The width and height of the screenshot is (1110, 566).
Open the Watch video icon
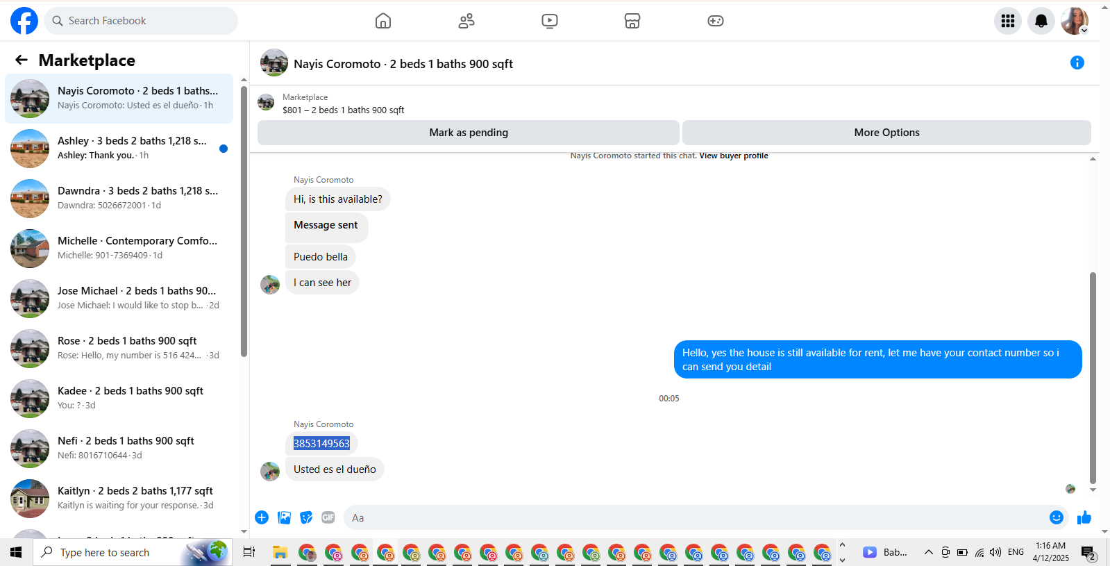tap(550, 21)
